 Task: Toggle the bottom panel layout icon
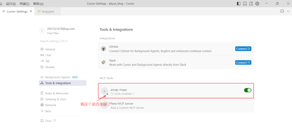(x=245, y=4)
